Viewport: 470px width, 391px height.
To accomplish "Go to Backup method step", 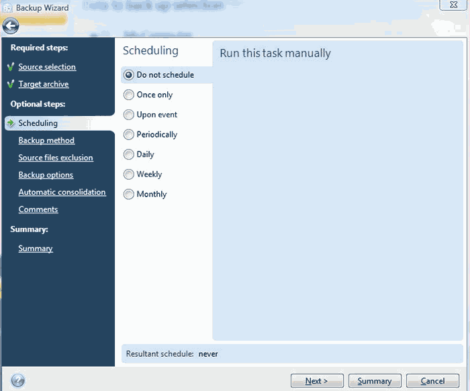I will pyautogui.click(x=46, y=141).
